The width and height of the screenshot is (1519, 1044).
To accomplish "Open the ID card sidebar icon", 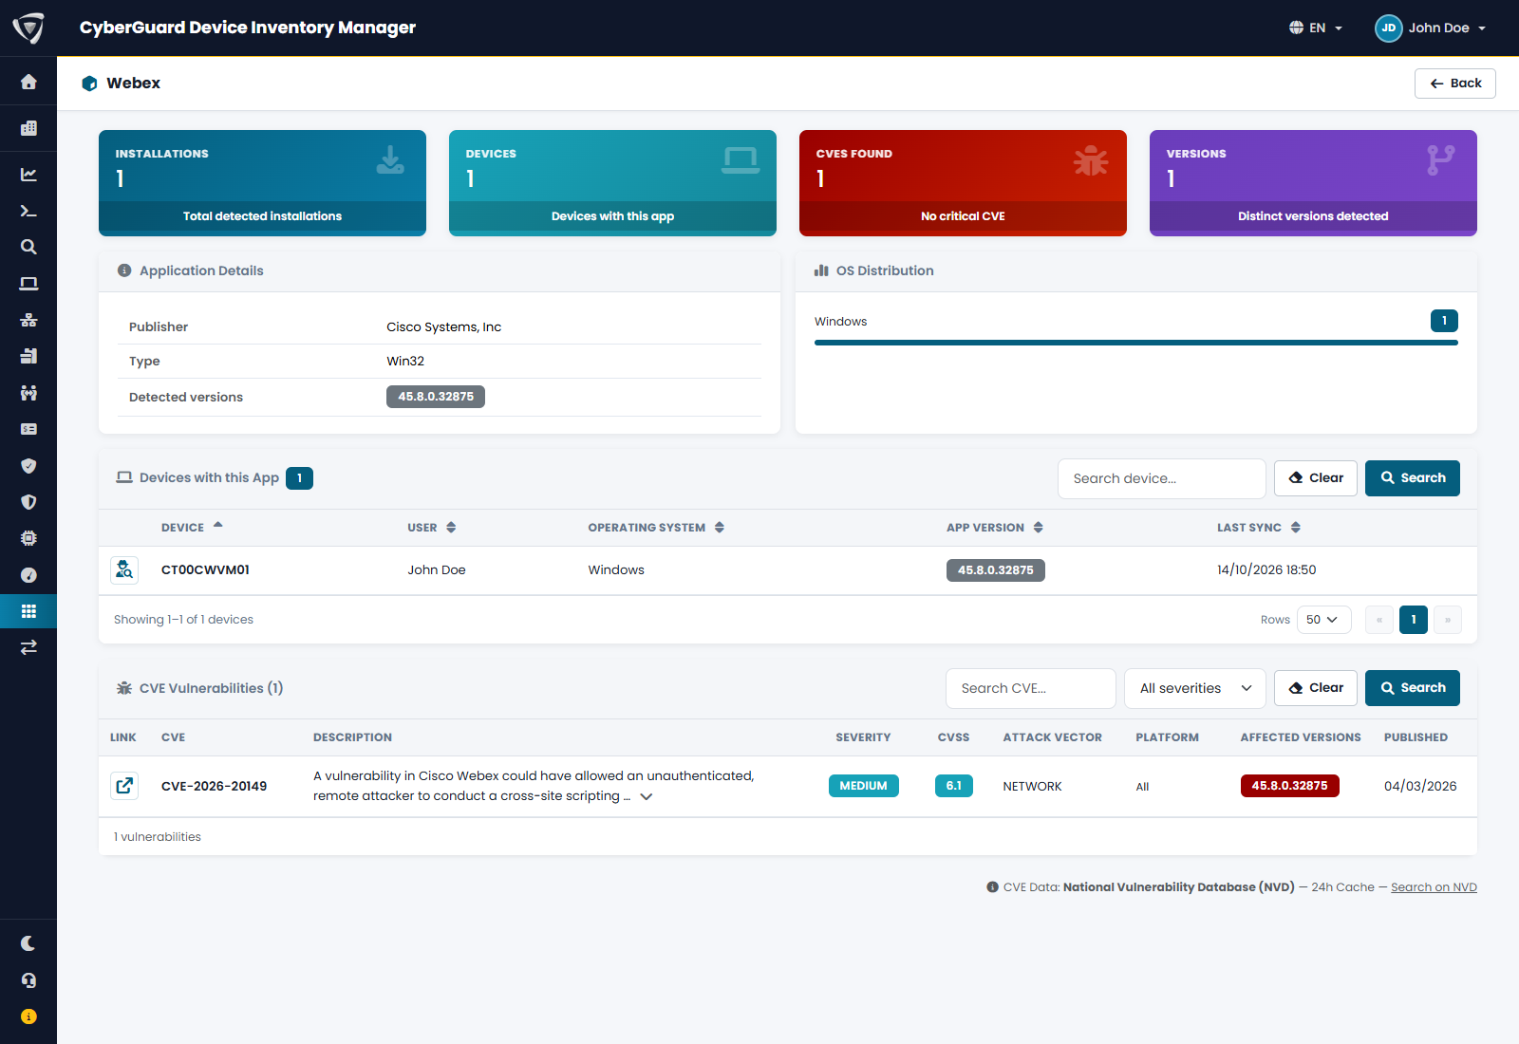I will click(28, 429).
